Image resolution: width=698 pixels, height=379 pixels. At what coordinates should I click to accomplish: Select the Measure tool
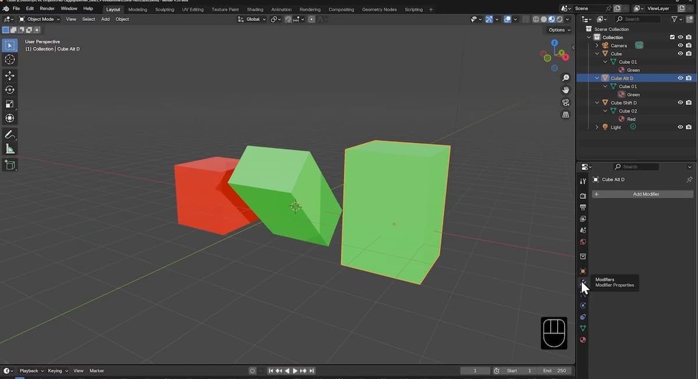pos(10,149)
